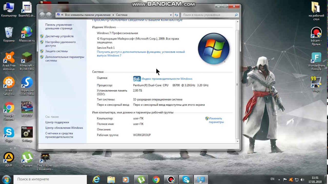The width and height of the screenshot is (328, 184).
Task: Click 'Все элементы панели управления' breadcrumb
Action: pos(88,15)
